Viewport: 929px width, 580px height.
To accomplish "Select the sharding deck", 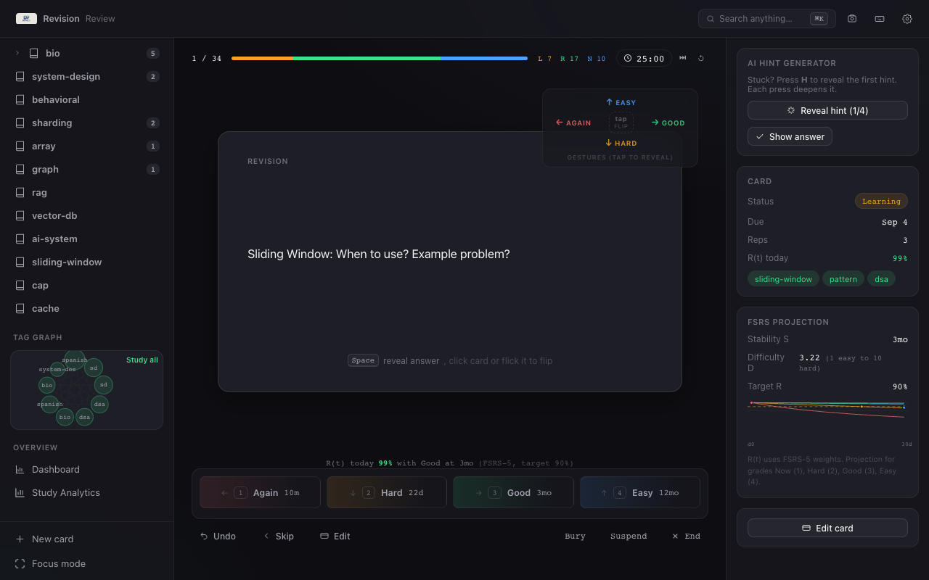I will pyautogui.click(x=87, y=123).
